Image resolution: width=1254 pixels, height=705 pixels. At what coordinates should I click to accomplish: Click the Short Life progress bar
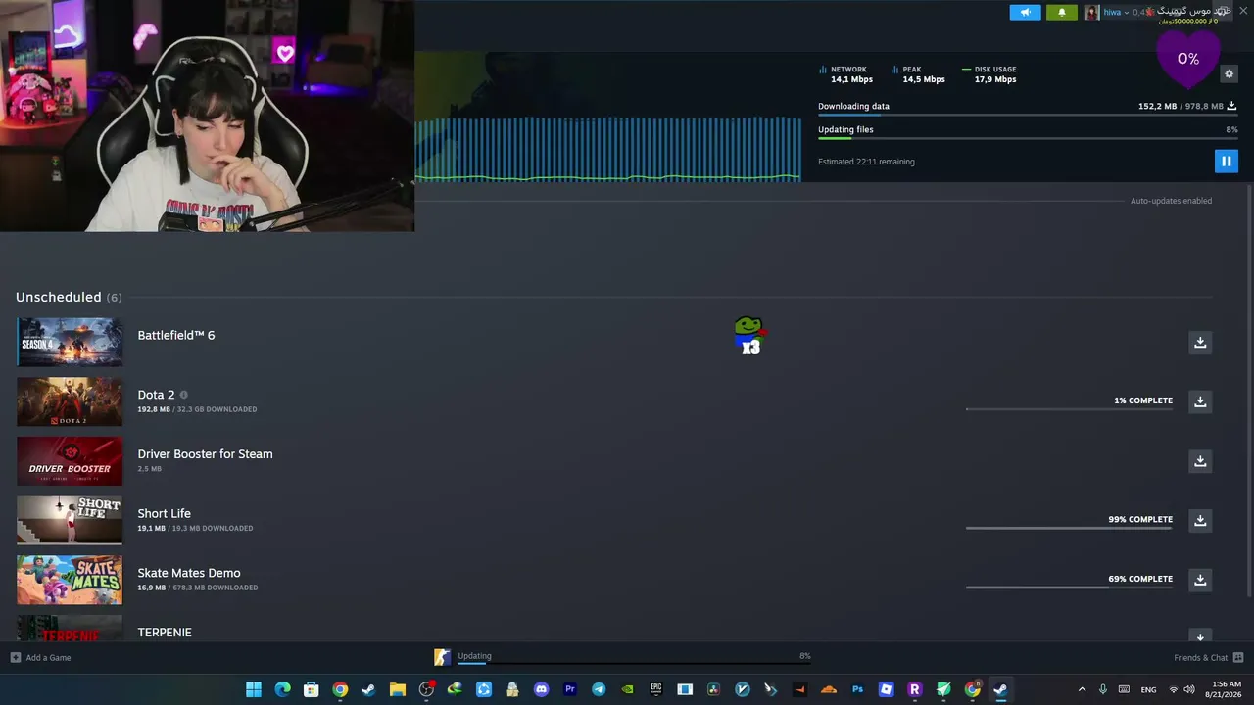pos(1069,528)
